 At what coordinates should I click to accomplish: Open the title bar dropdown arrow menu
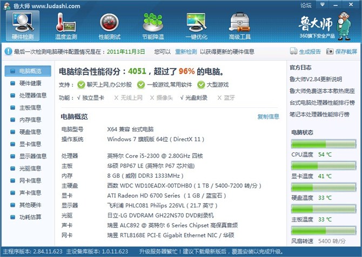click(323, 5)
